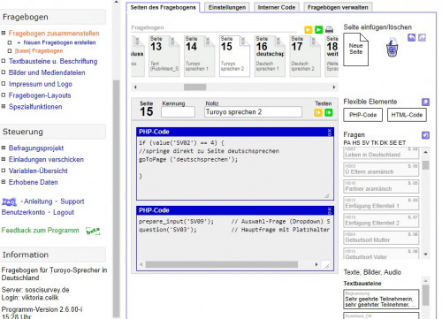Open Neuen Fragebogen erstellen link
The image size is (442, 319).
59,42
